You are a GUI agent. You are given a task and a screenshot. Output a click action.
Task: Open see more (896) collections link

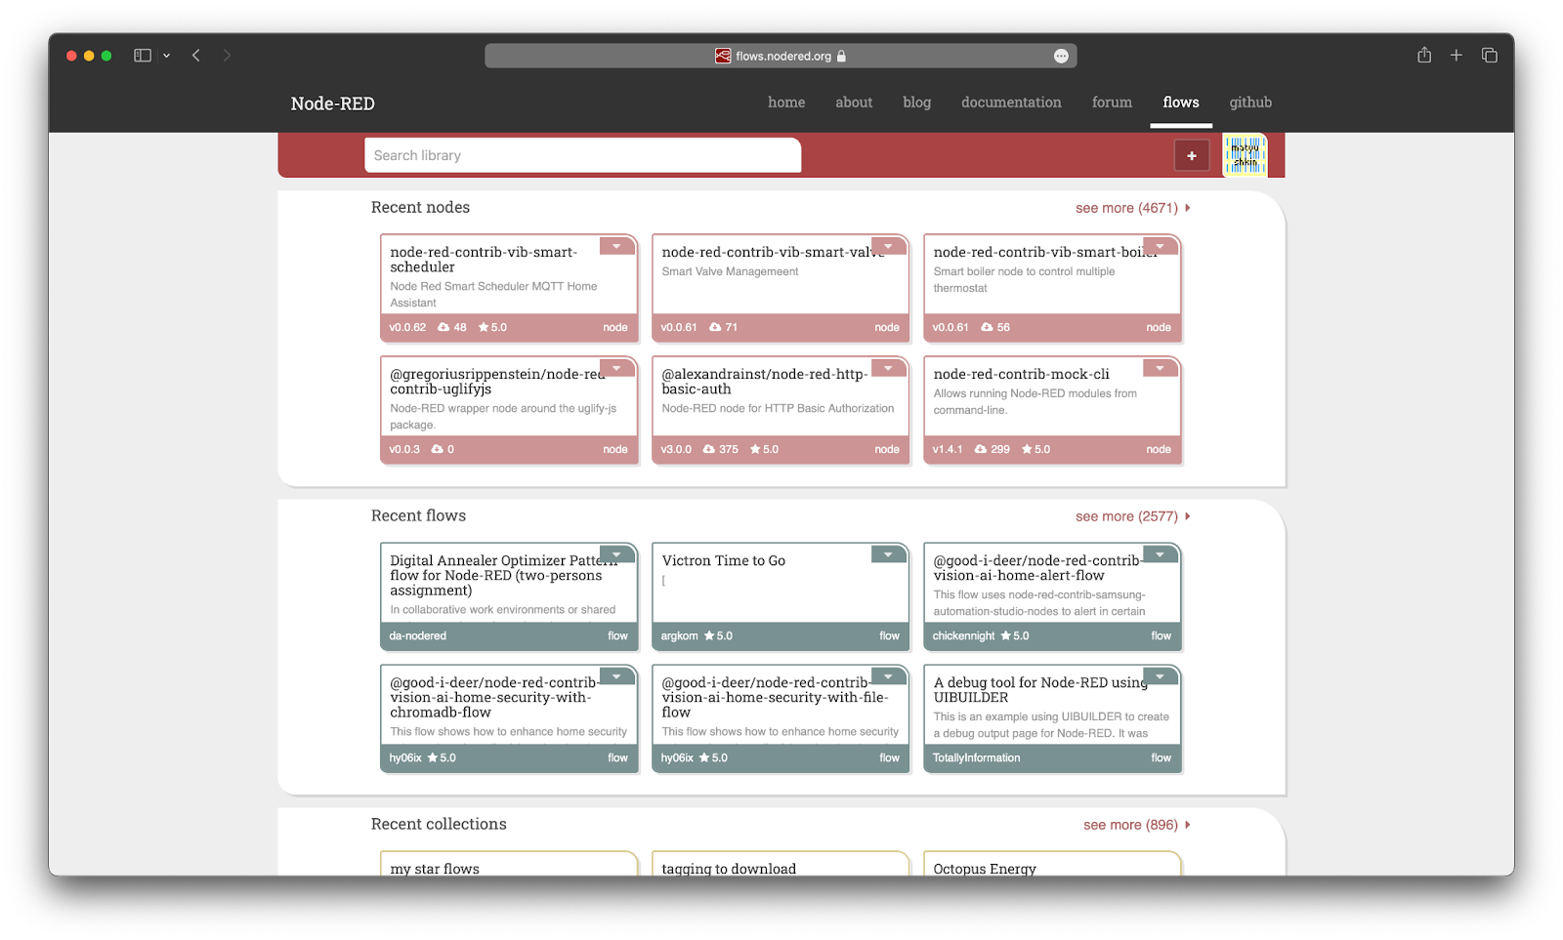[x=1136, y=825]
